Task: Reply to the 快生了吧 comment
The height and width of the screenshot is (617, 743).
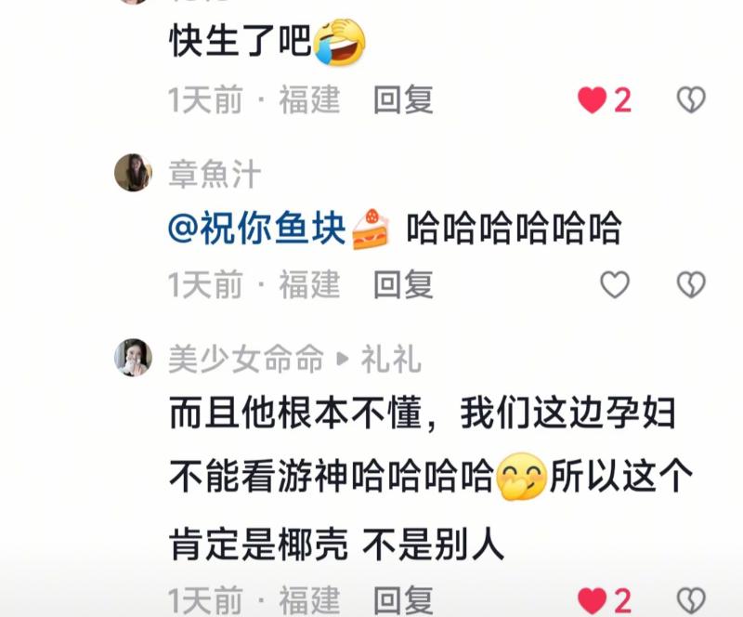Action: (403, 100)
